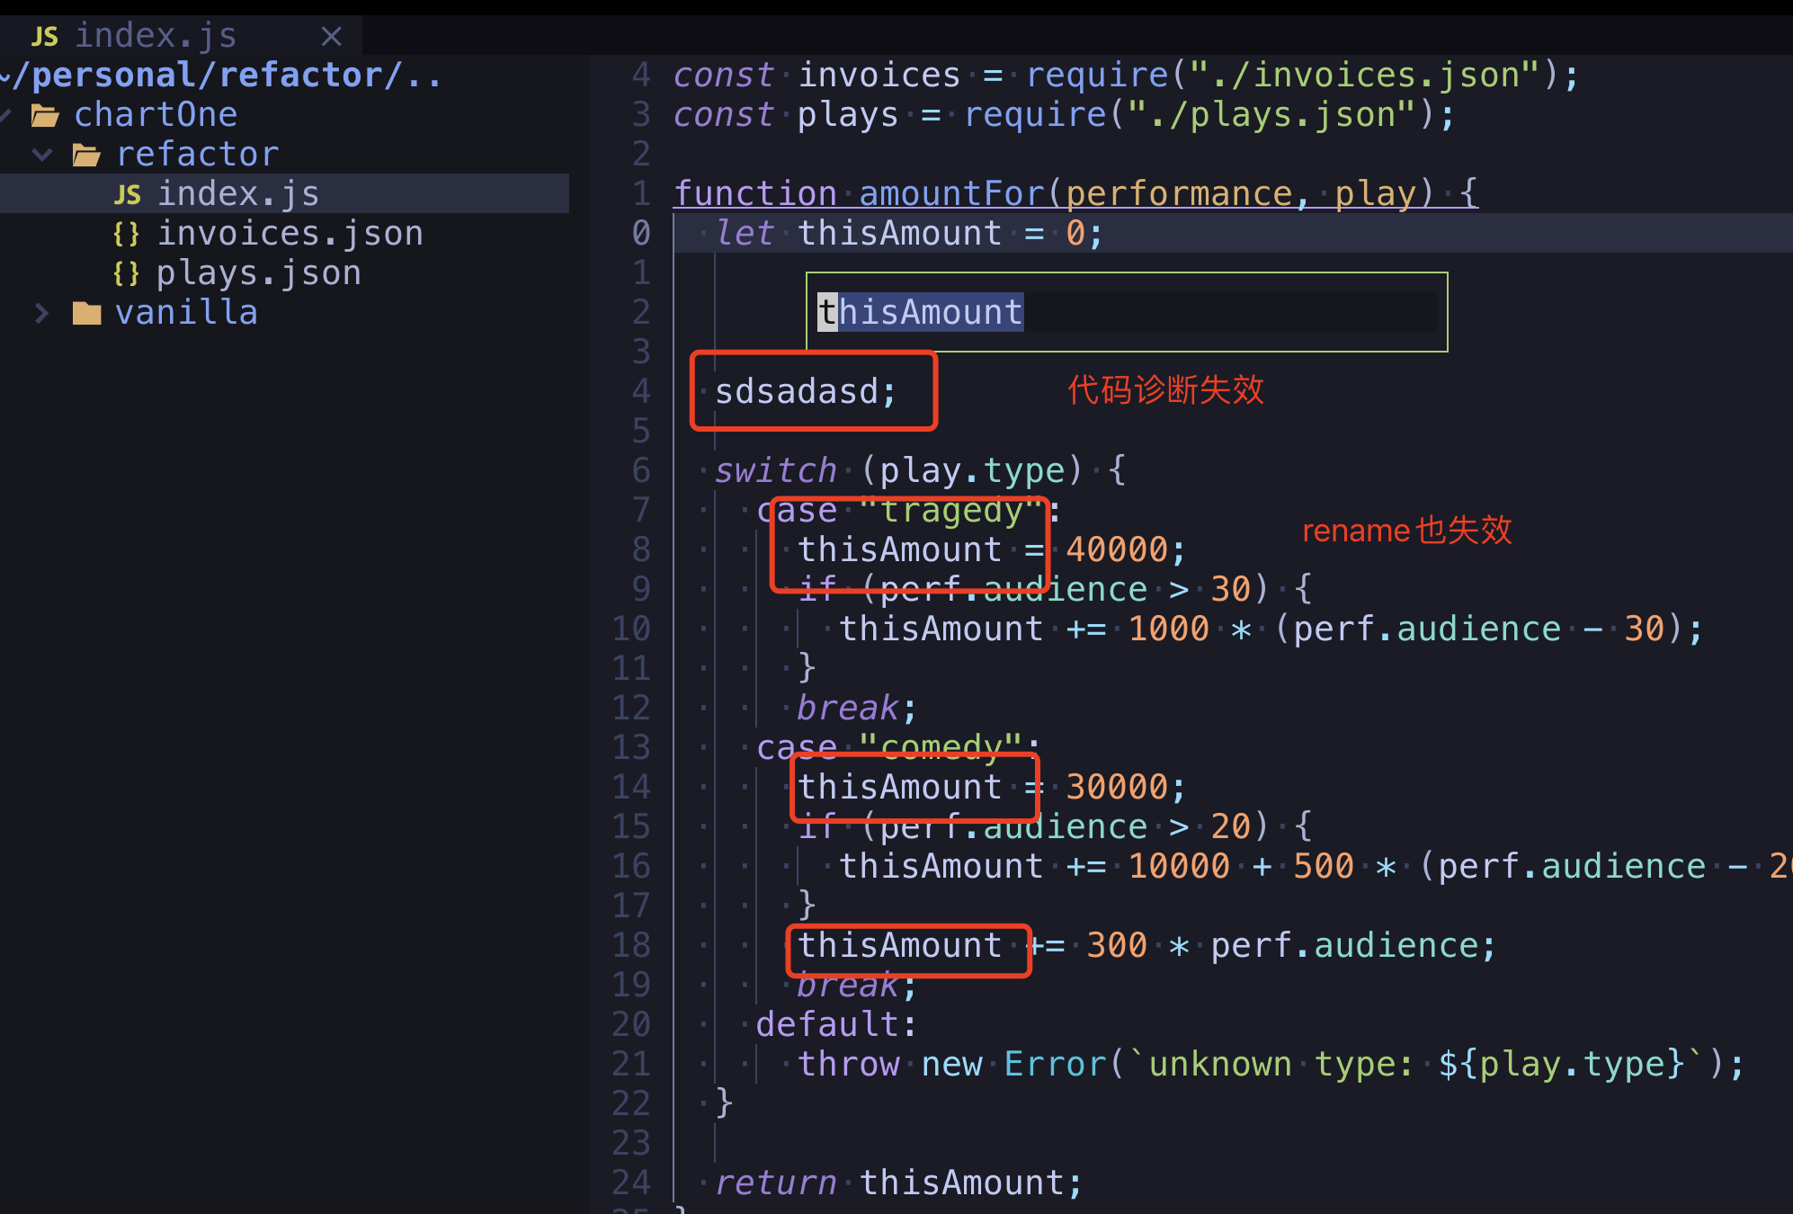Collapse the refactor folder
The image size is (1793, 1214).
coord(41,153)
